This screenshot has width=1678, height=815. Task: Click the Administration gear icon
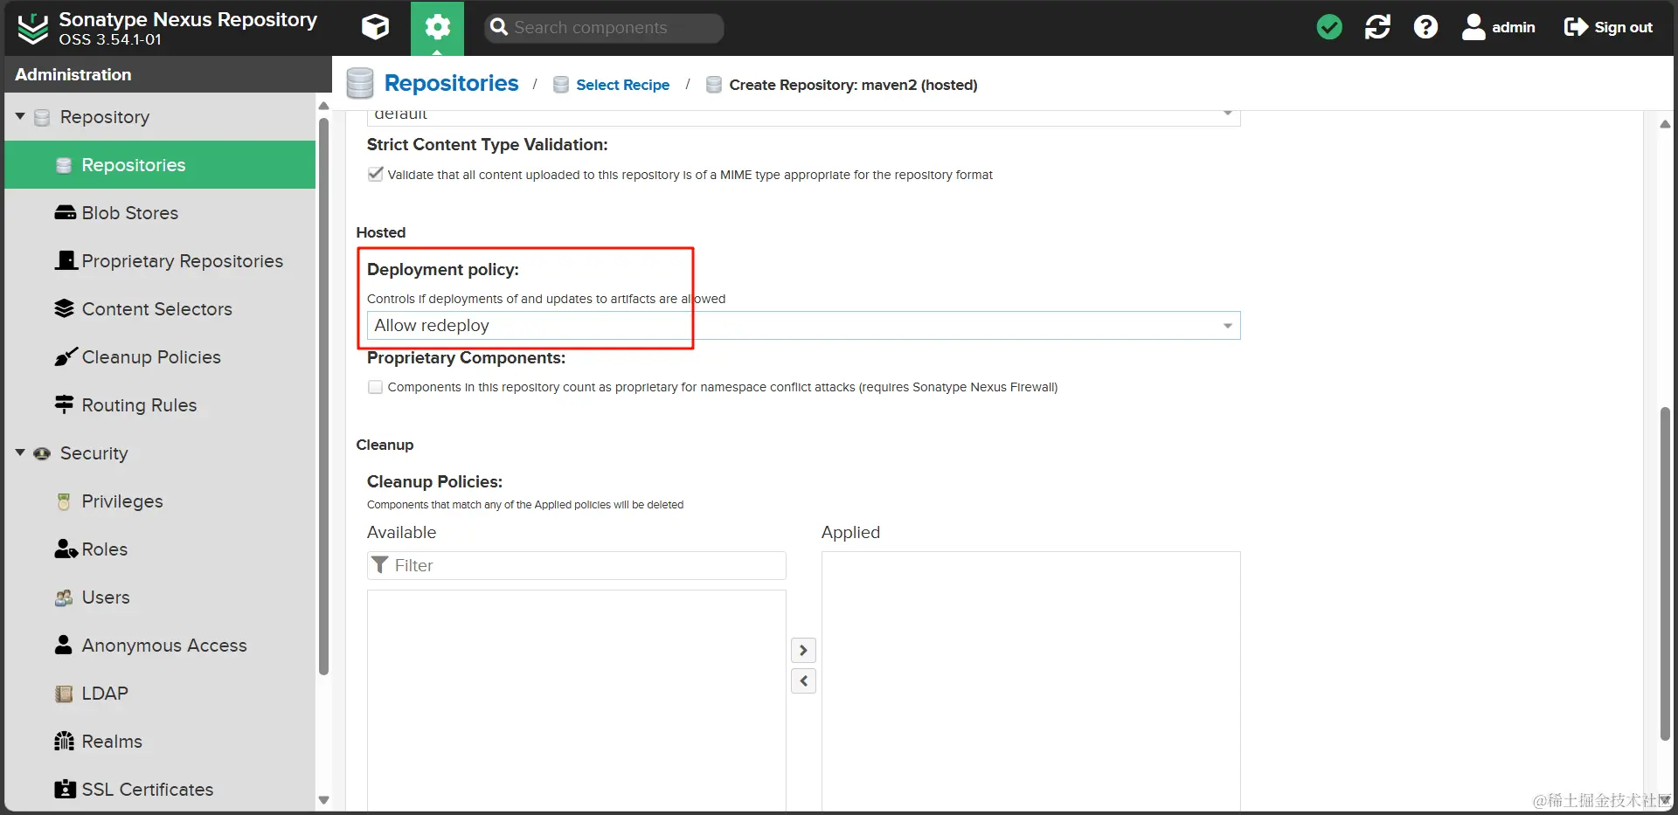[437, 27]
